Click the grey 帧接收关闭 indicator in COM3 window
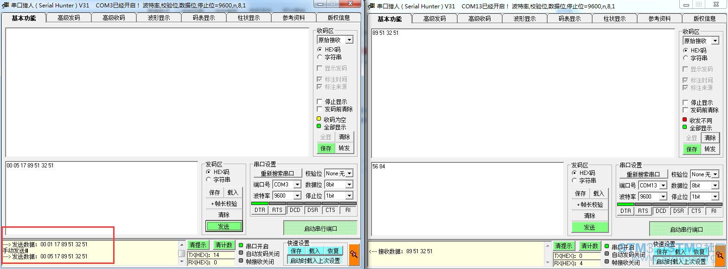728x269 pixels. click(241, 261)
